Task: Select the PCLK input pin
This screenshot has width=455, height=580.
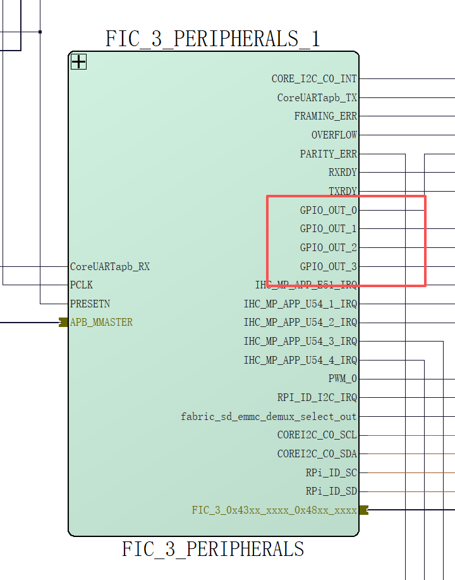Action: (82, 285)
